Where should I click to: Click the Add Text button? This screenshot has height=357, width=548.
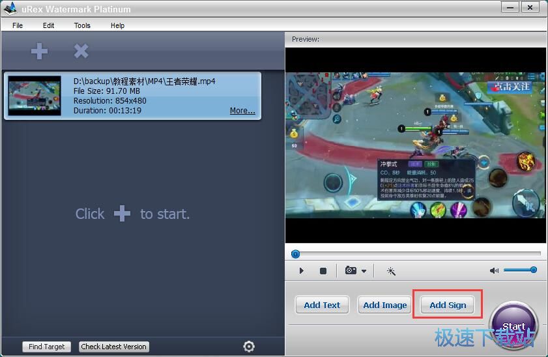322,305
